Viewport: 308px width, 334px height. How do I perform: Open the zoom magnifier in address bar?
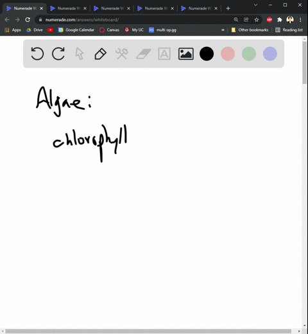click(x=236, y=20)
